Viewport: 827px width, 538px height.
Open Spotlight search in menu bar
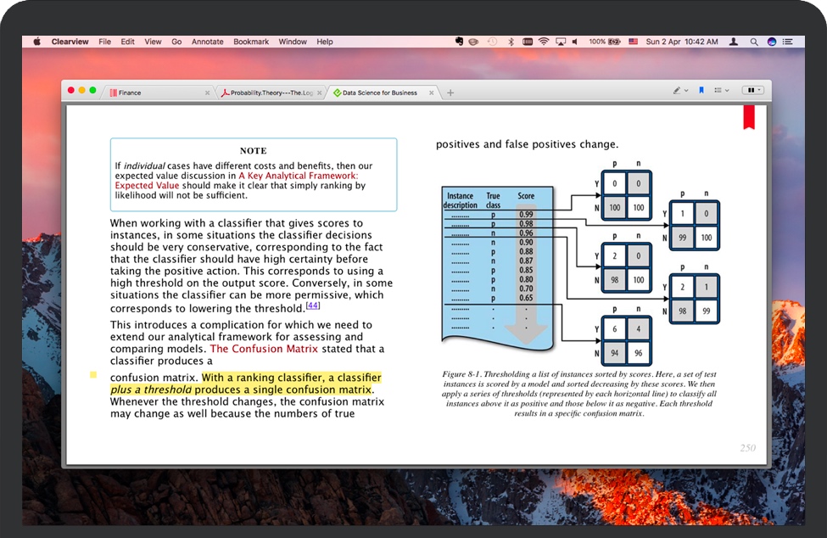tap(752, 42)
